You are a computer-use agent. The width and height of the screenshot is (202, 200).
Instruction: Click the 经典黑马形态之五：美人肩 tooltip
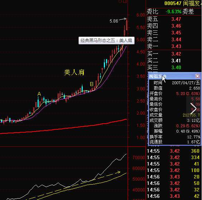coord(106,41)
